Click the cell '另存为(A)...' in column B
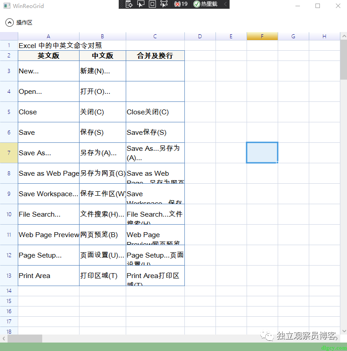The width and height of the screenshot is (347, 351). coord(102,153)
